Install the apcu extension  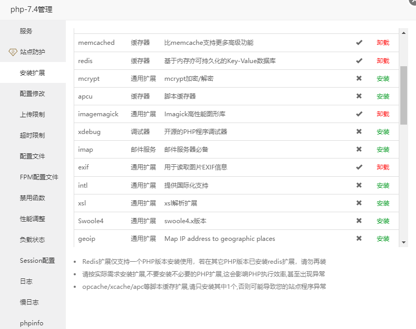click(x=383, y=96)
